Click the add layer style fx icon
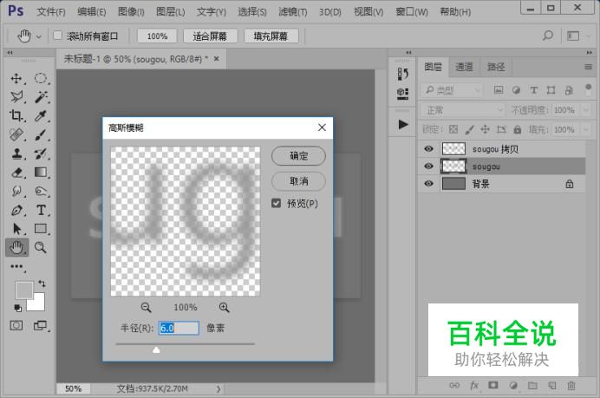 (474, 385)
